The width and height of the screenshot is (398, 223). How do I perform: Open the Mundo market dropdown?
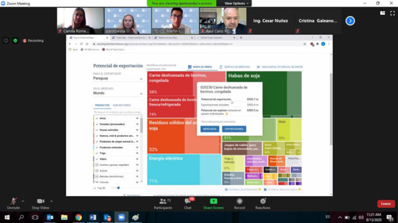[x=118, y=93]
